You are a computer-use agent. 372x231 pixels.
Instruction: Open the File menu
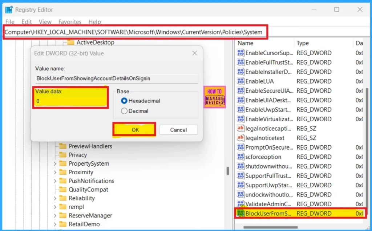click(10, 21)
